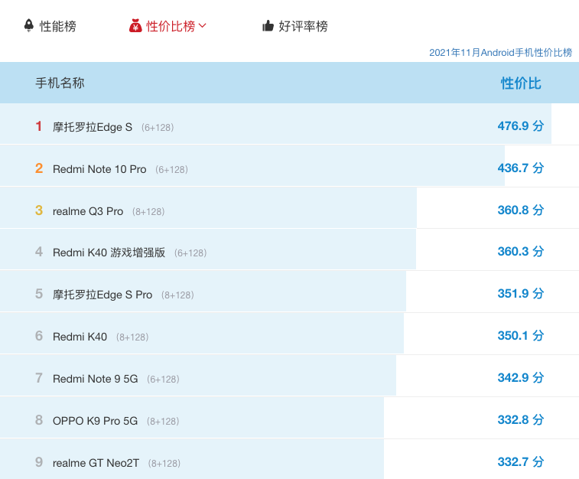579x479 pixels.
Task: Click the 476.9 分 score
Action: pos(521,126)
